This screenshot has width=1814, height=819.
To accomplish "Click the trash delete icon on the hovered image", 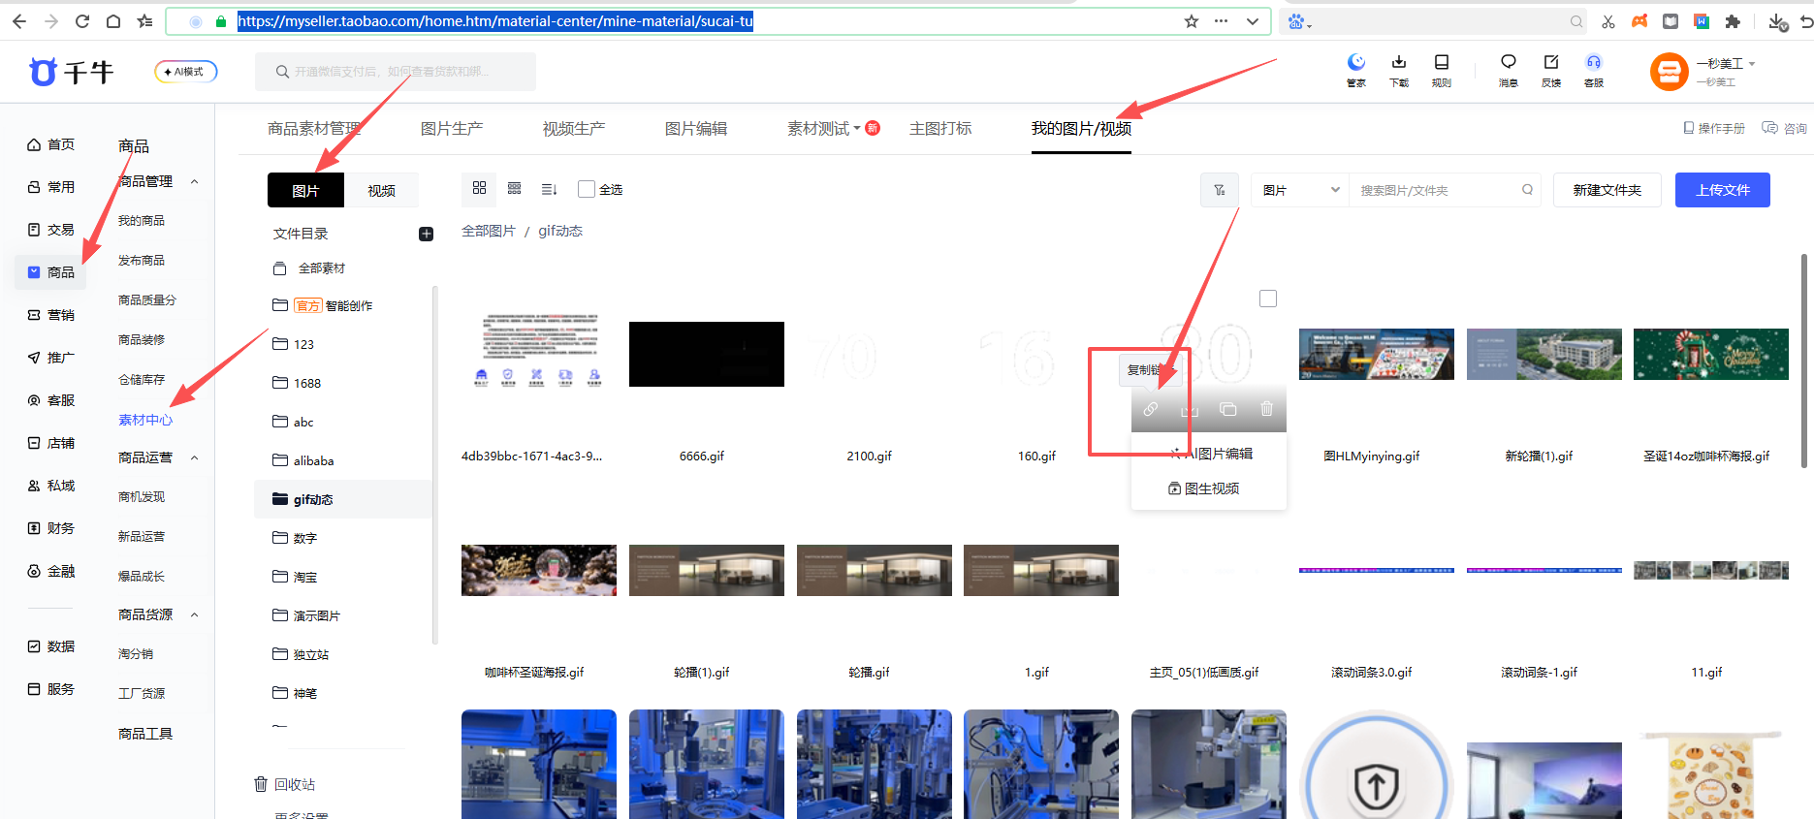I will [x=1266, y=409].
